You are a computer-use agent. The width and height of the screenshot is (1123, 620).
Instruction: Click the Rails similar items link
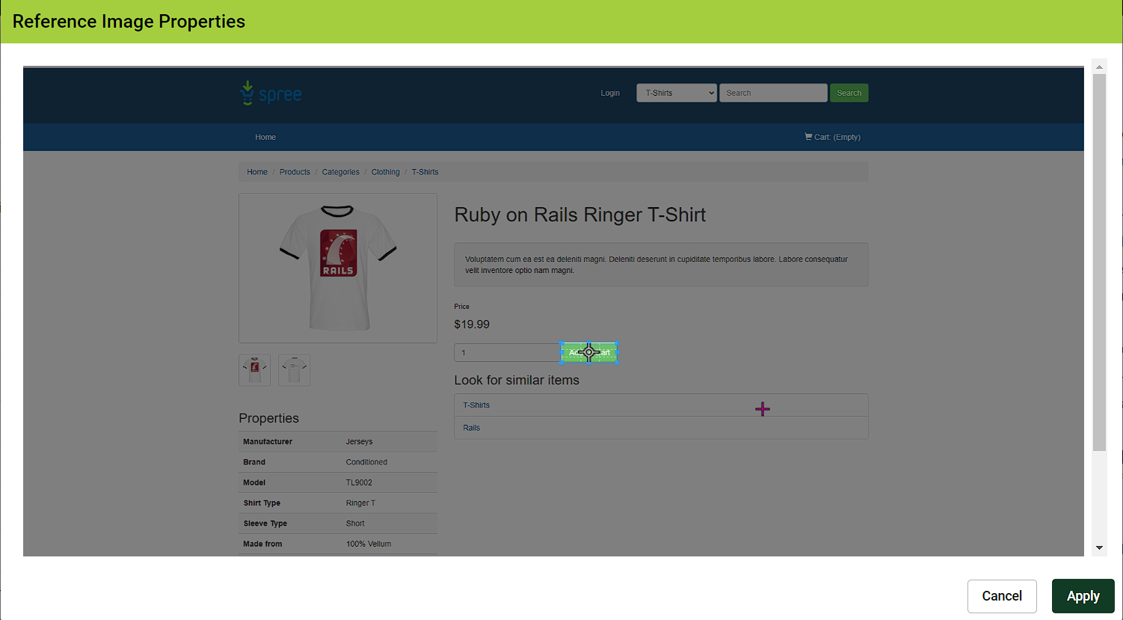(472, 428)
